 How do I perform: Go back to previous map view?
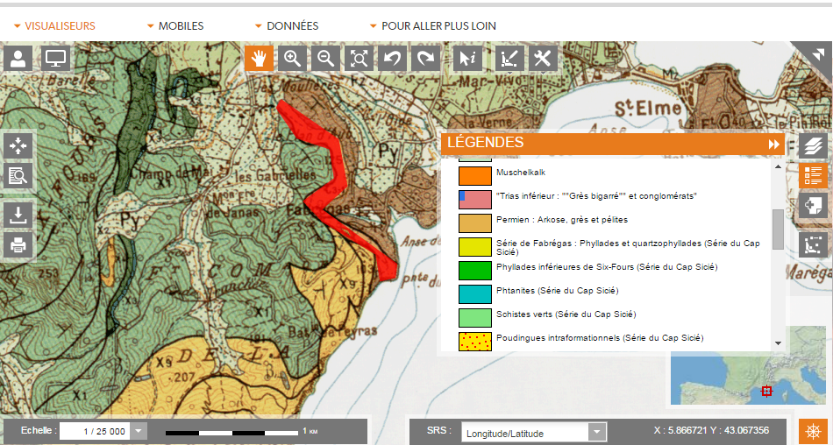click(392, 59)
